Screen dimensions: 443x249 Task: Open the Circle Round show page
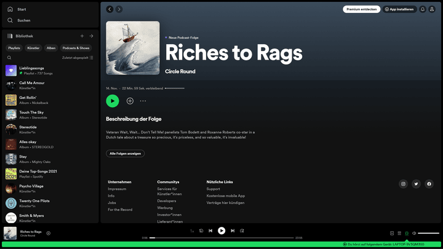click(180, 71)
